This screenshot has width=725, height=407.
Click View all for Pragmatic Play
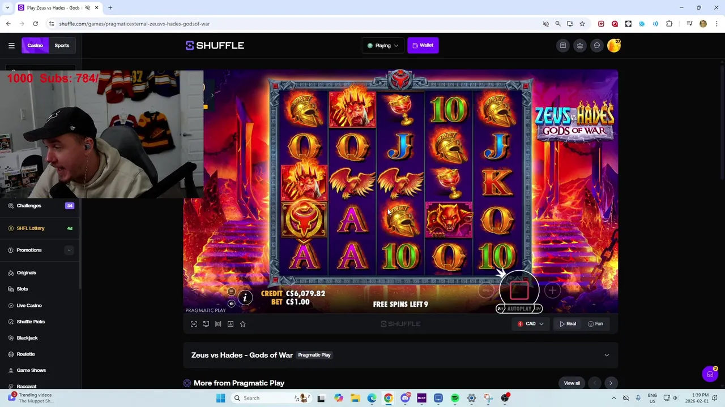tap(572, 383)
